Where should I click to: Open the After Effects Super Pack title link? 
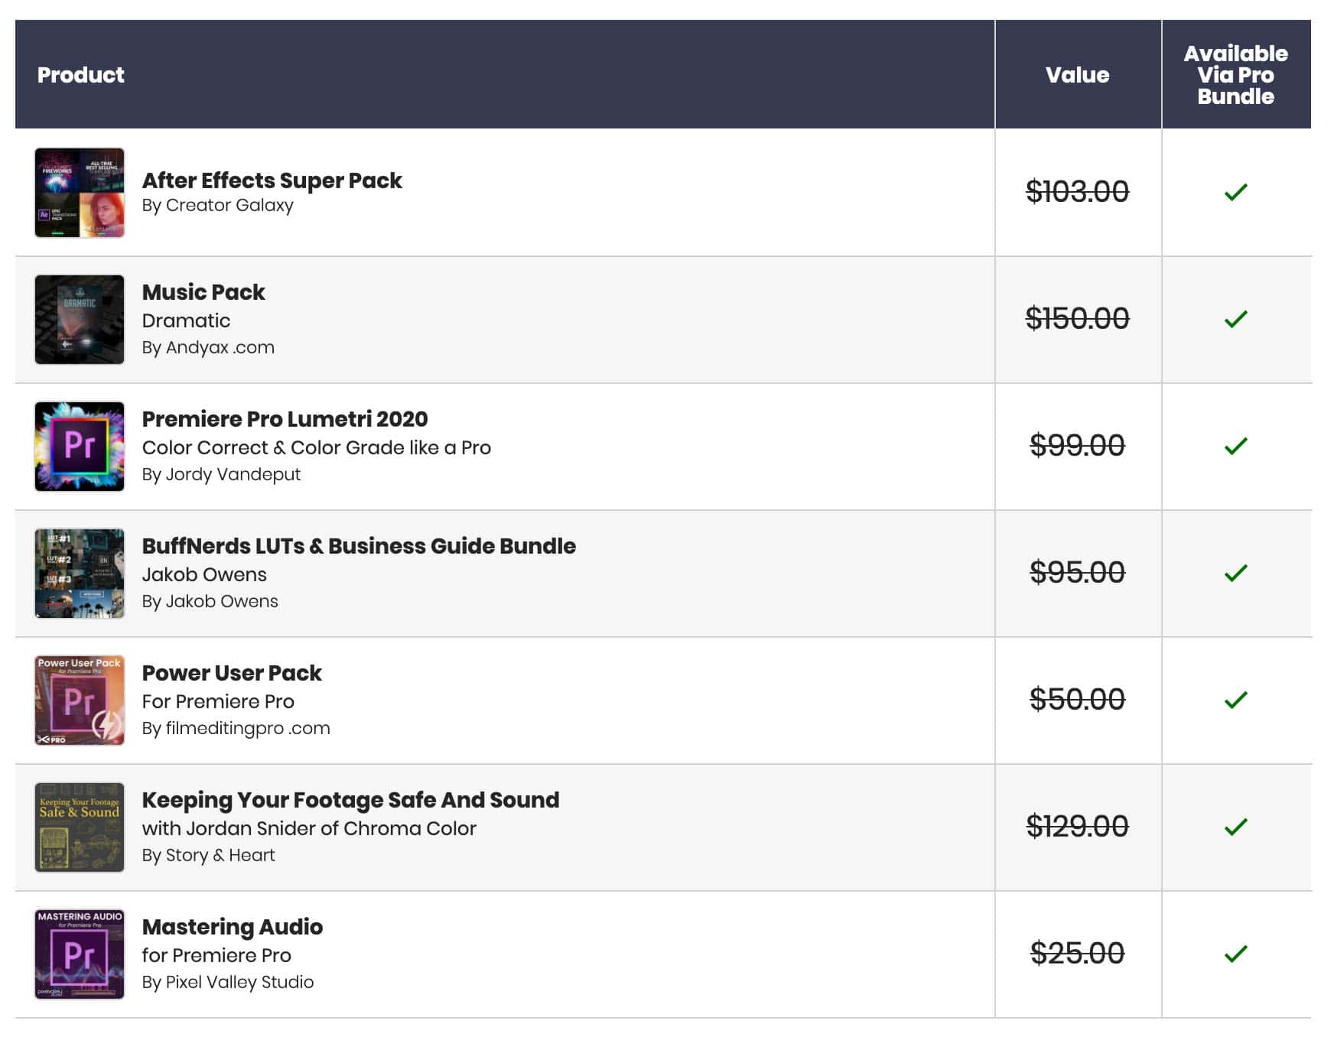(x=272, y=181)
